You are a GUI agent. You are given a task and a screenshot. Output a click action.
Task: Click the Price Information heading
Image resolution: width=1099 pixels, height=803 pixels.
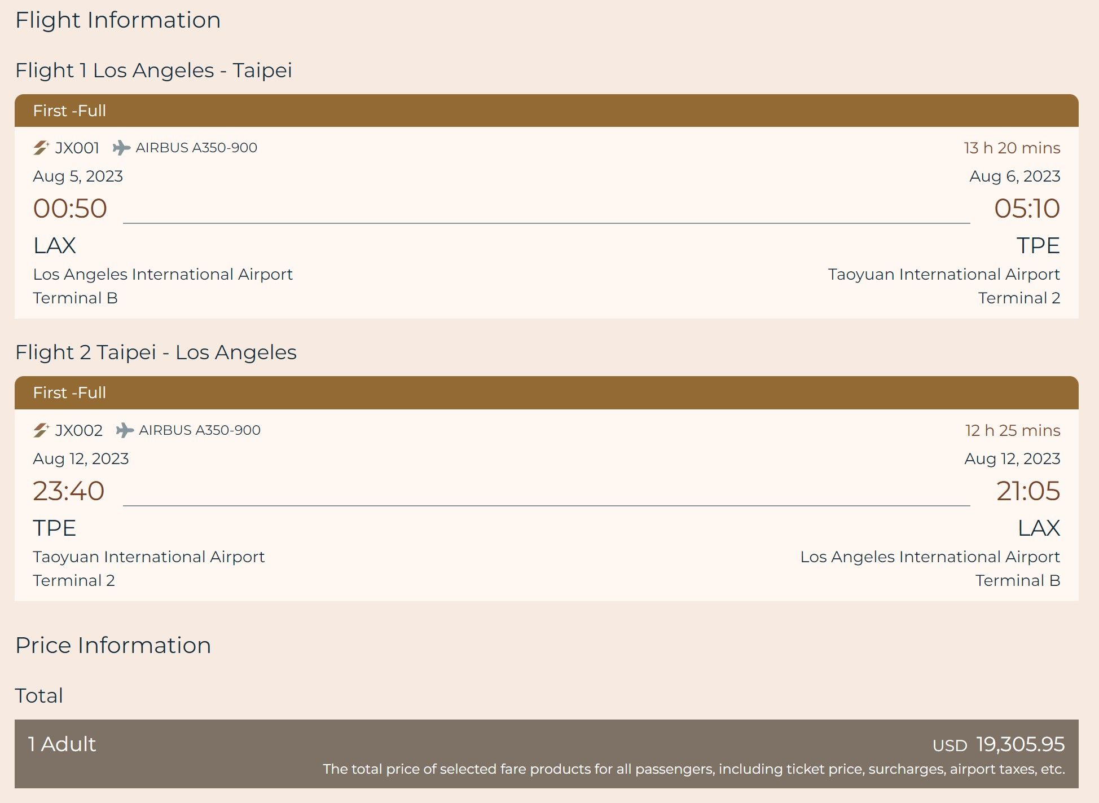[113, 645]
